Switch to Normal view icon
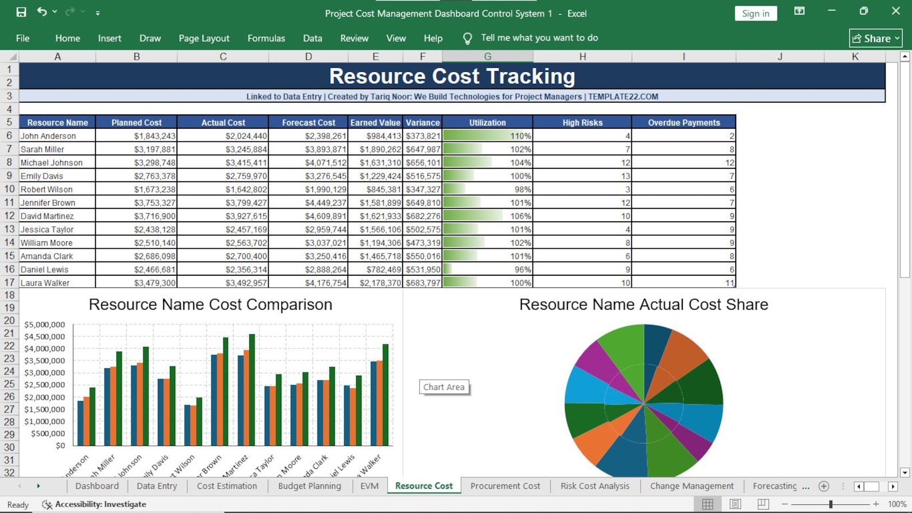This screenshot has width=912, height=513. (x=708, y=504)
